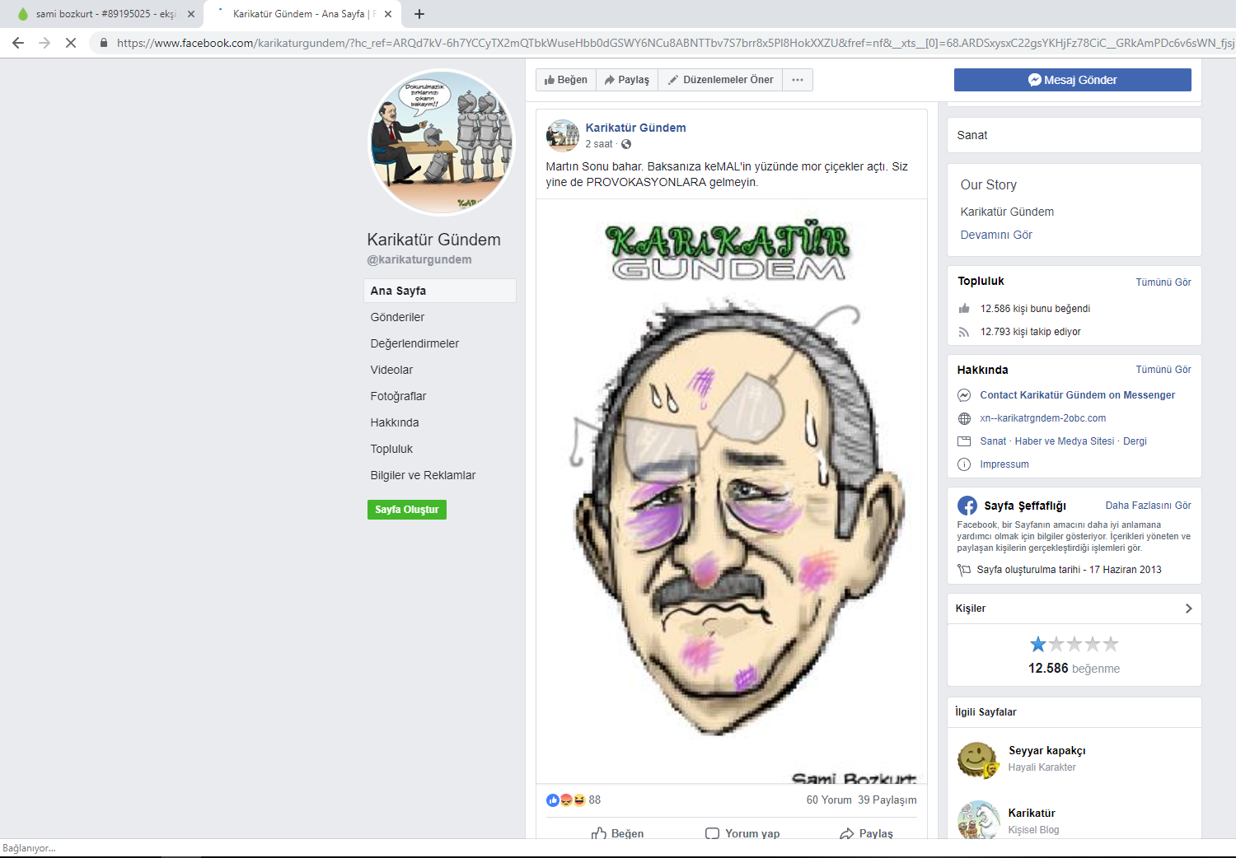Click the 88 reactions count
This screenshot has height=858, width=1236.
[595, 800]
